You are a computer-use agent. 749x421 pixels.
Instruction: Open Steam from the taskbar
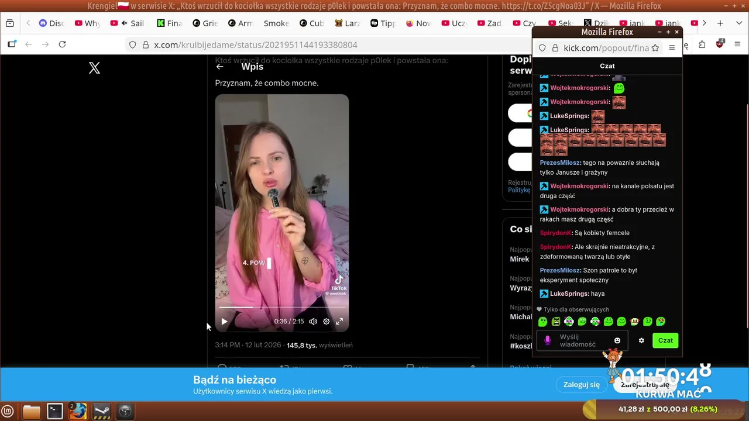click(x=102, y=411)
